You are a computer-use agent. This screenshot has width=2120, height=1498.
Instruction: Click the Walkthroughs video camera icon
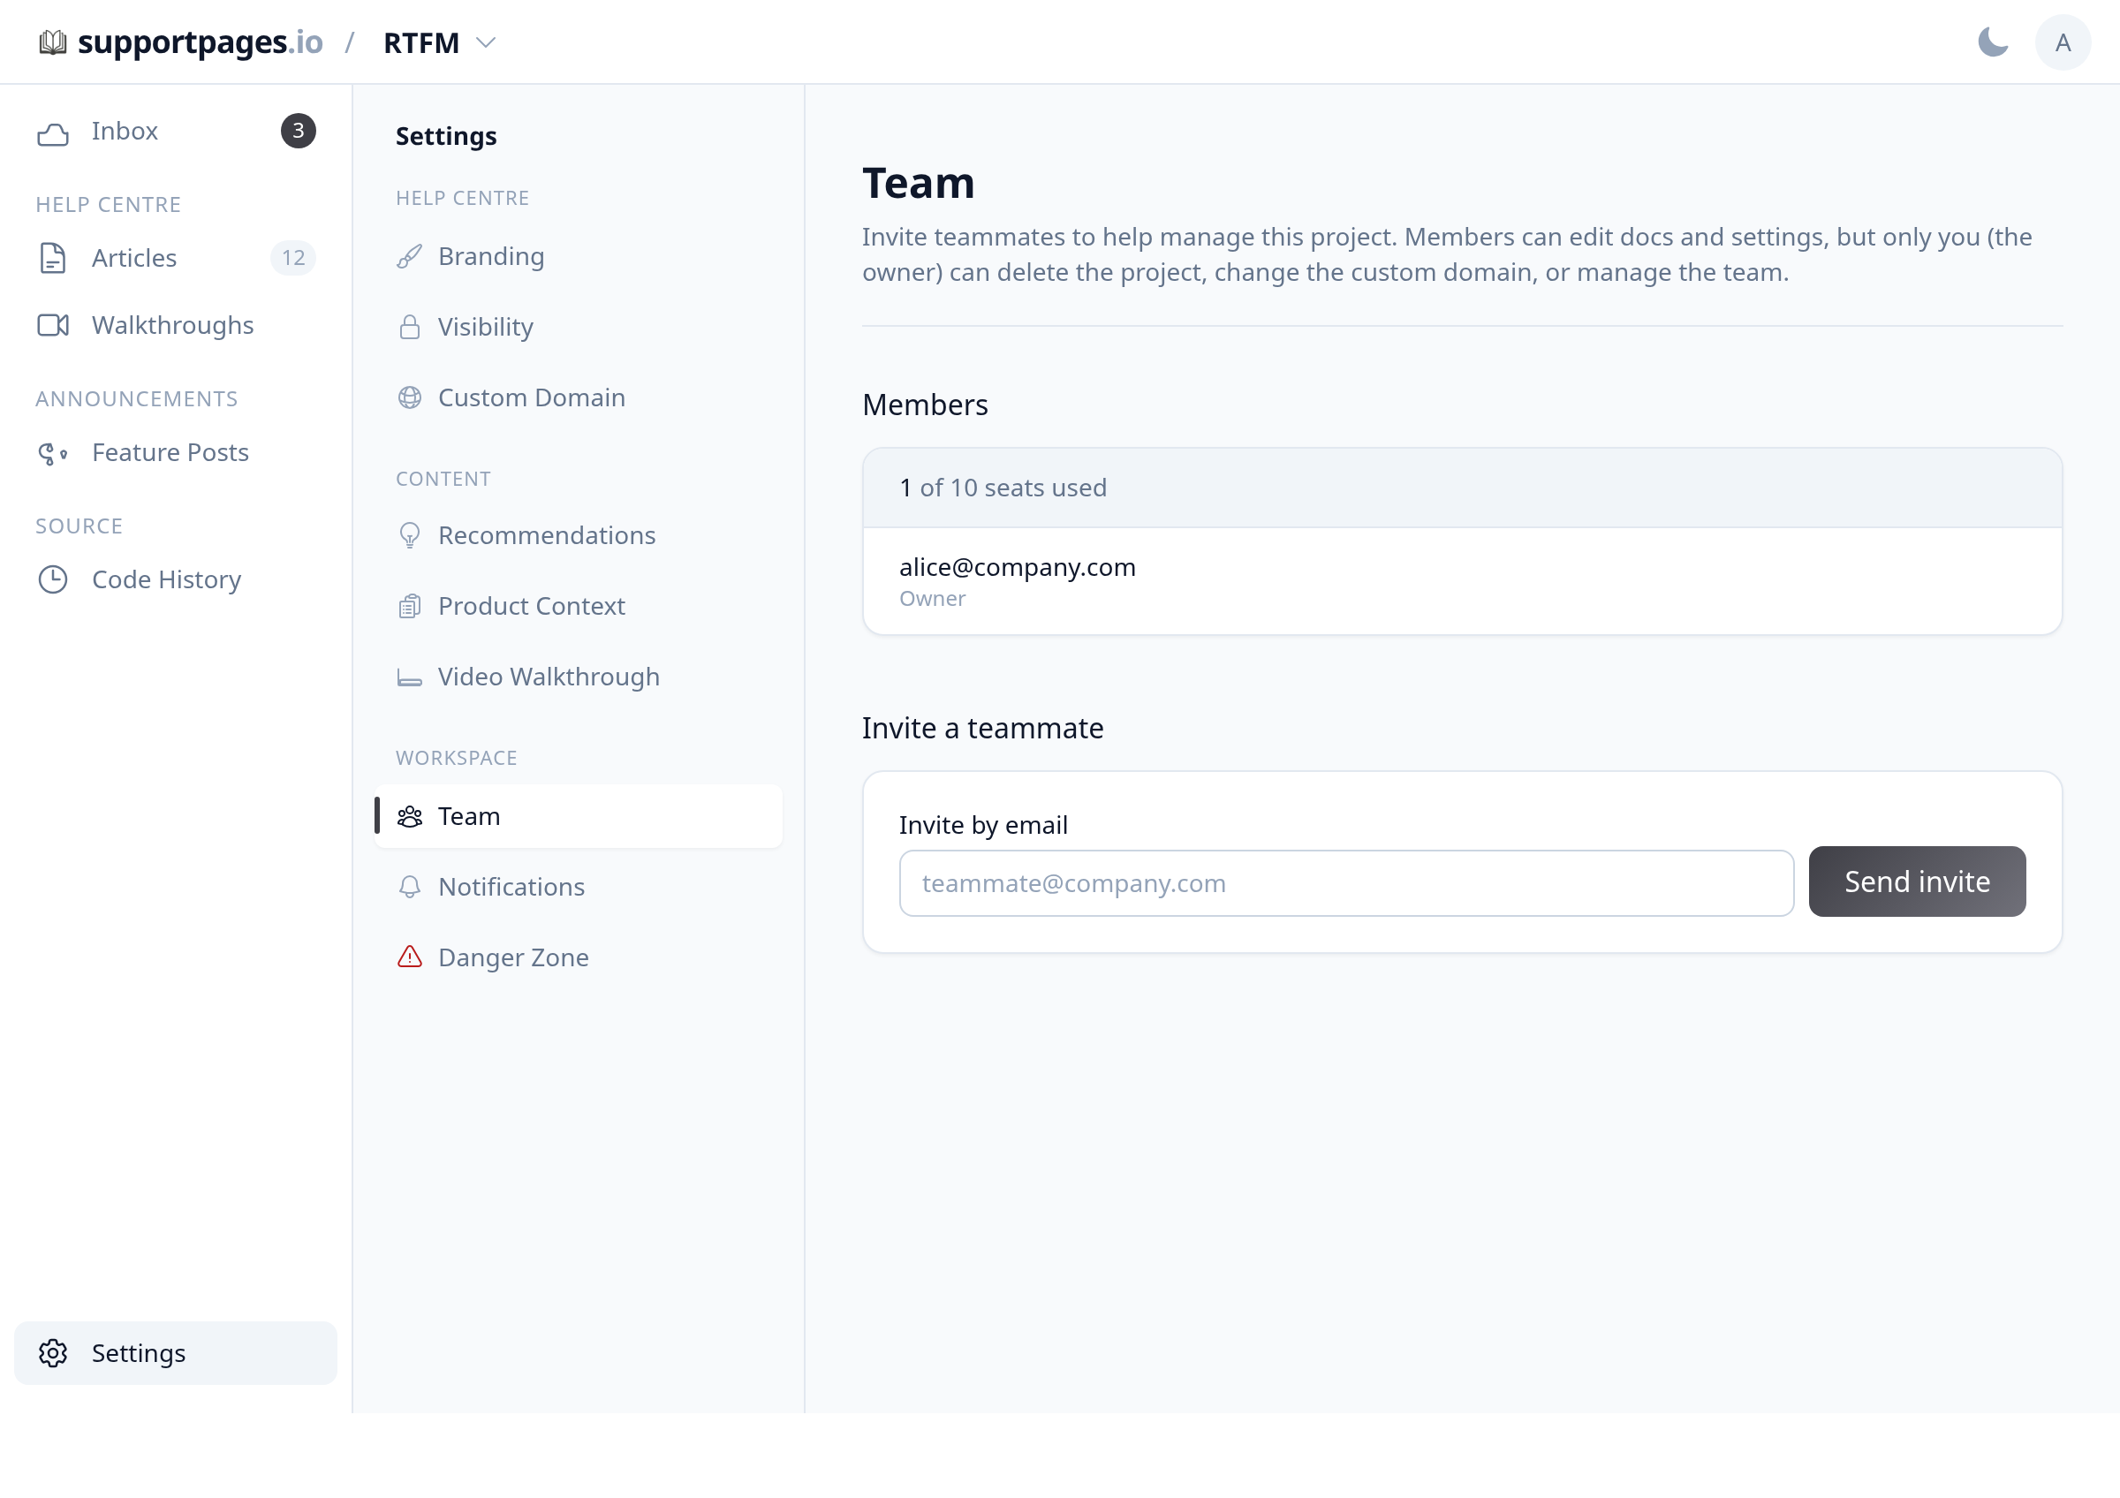(53, 326)
